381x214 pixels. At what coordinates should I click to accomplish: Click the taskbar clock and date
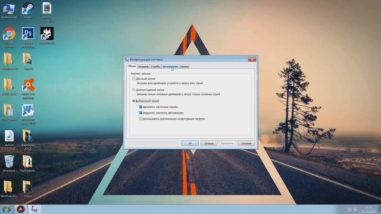pyautogui.click(x=368, y=209)
